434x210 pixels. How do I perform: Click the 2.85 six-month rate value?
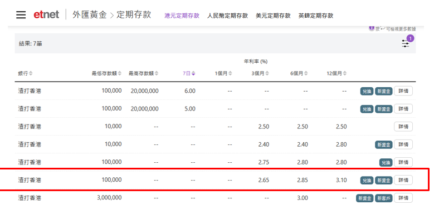(x=303, y=180)
